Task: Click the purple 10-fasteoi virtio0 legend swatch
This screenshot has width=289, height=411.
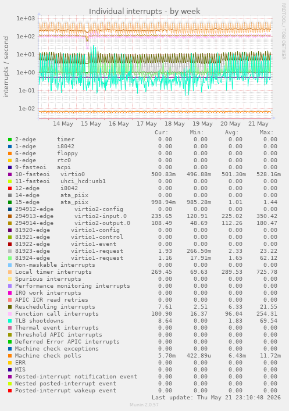Action: tap(10, 174)
